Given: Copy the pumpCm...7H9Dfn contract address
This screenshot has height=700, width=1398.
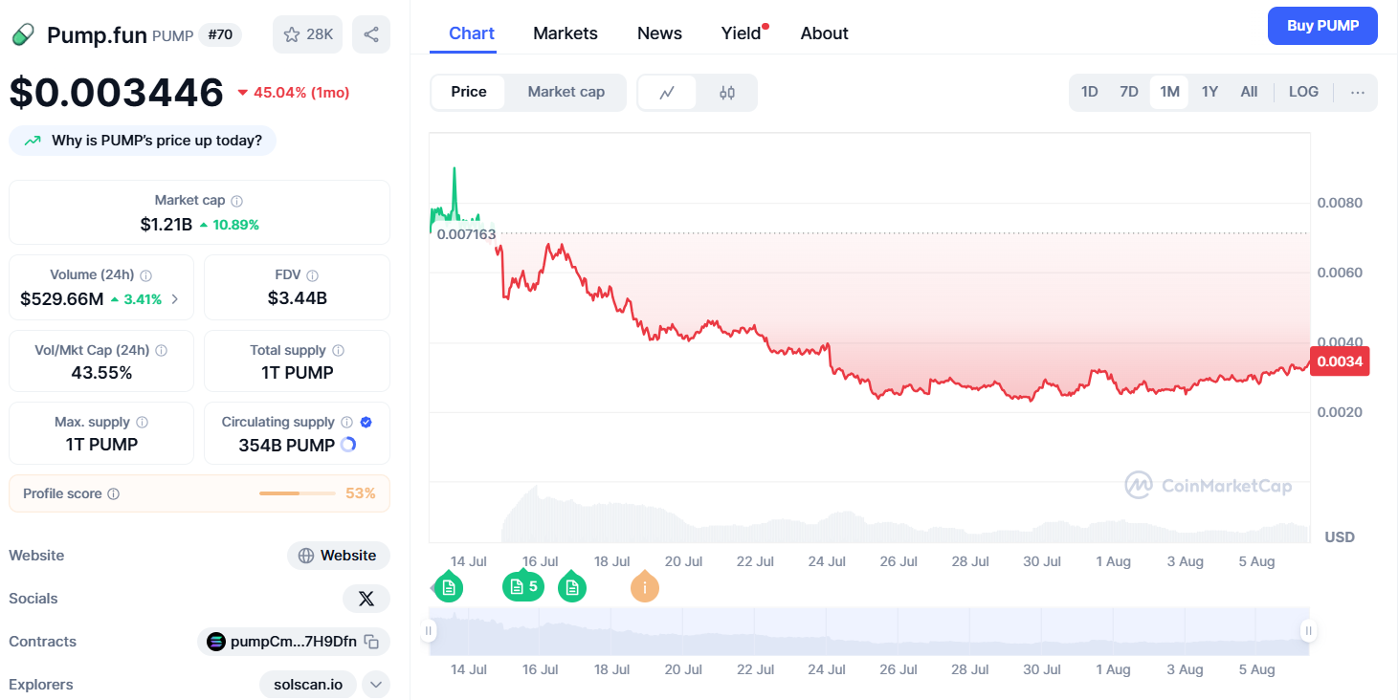Looking at the screenshot, I should (x=372, y=642).
